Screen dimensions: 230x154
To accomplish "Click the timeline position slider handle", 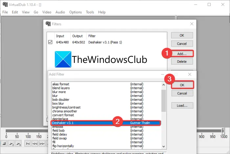I will (223, 131).
